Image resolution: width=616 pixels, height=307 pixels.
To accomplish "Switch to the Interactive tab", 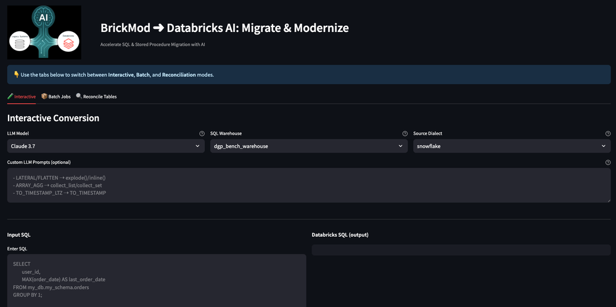I will (x=22, y=97).
